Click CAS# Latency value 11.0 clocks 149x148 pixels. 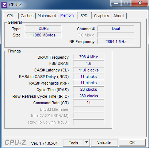[89, 70]
